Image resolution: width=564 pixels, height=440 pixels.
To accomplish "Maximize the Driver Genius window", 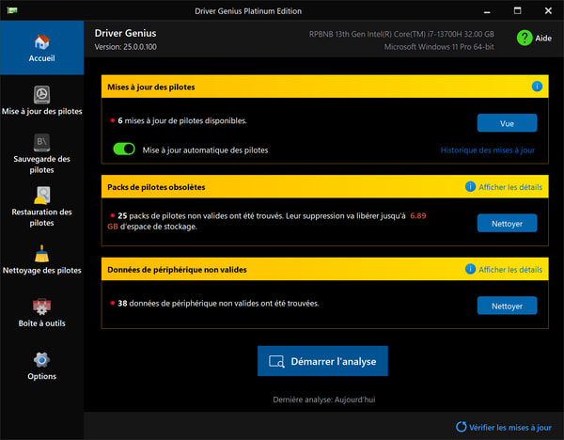I will 517,10.
